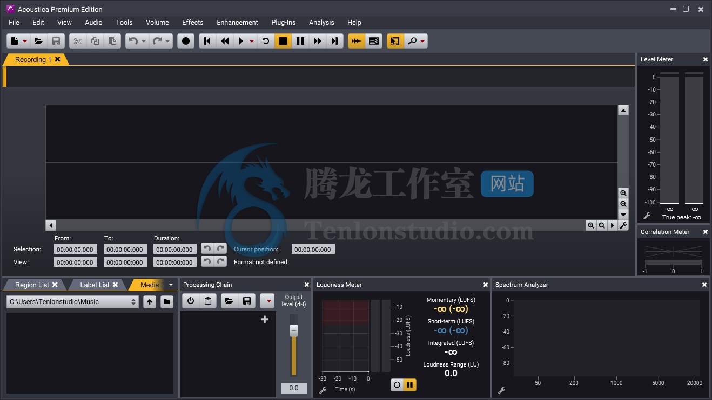The width and height of the screenshot is (712, 400).
Task: Click the Stop playback button
Action: tap(283, 41)
